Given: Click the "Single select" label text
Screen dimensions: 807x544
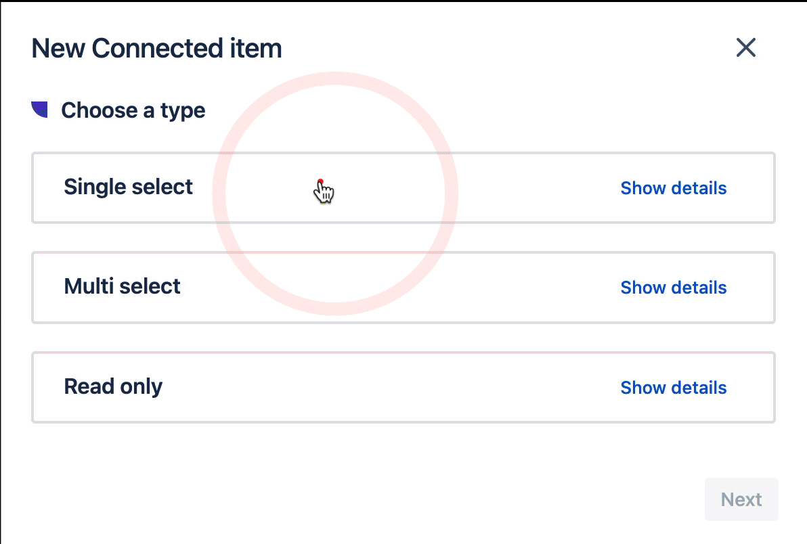Looking at the screenshot, I should [128, 187].
